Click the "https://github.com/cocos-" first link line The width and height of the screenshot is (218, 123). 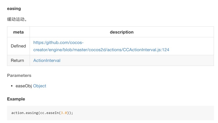[x=58, y=43]
